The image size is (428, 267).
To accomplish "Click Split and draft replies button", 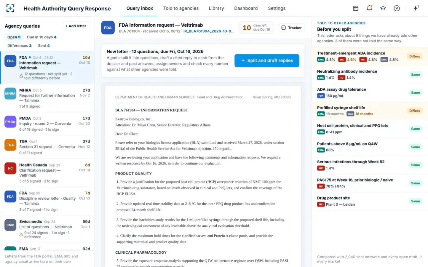I will point(267,60).
